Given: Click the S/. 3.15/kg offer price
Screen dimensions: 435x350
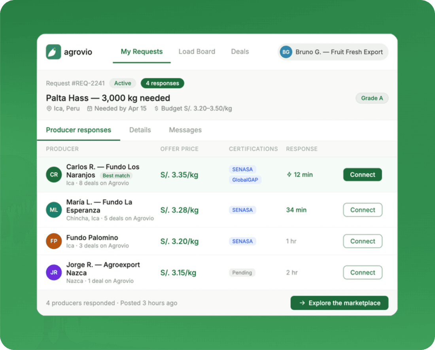Looking at the screenshot, I should coord(178,272).
